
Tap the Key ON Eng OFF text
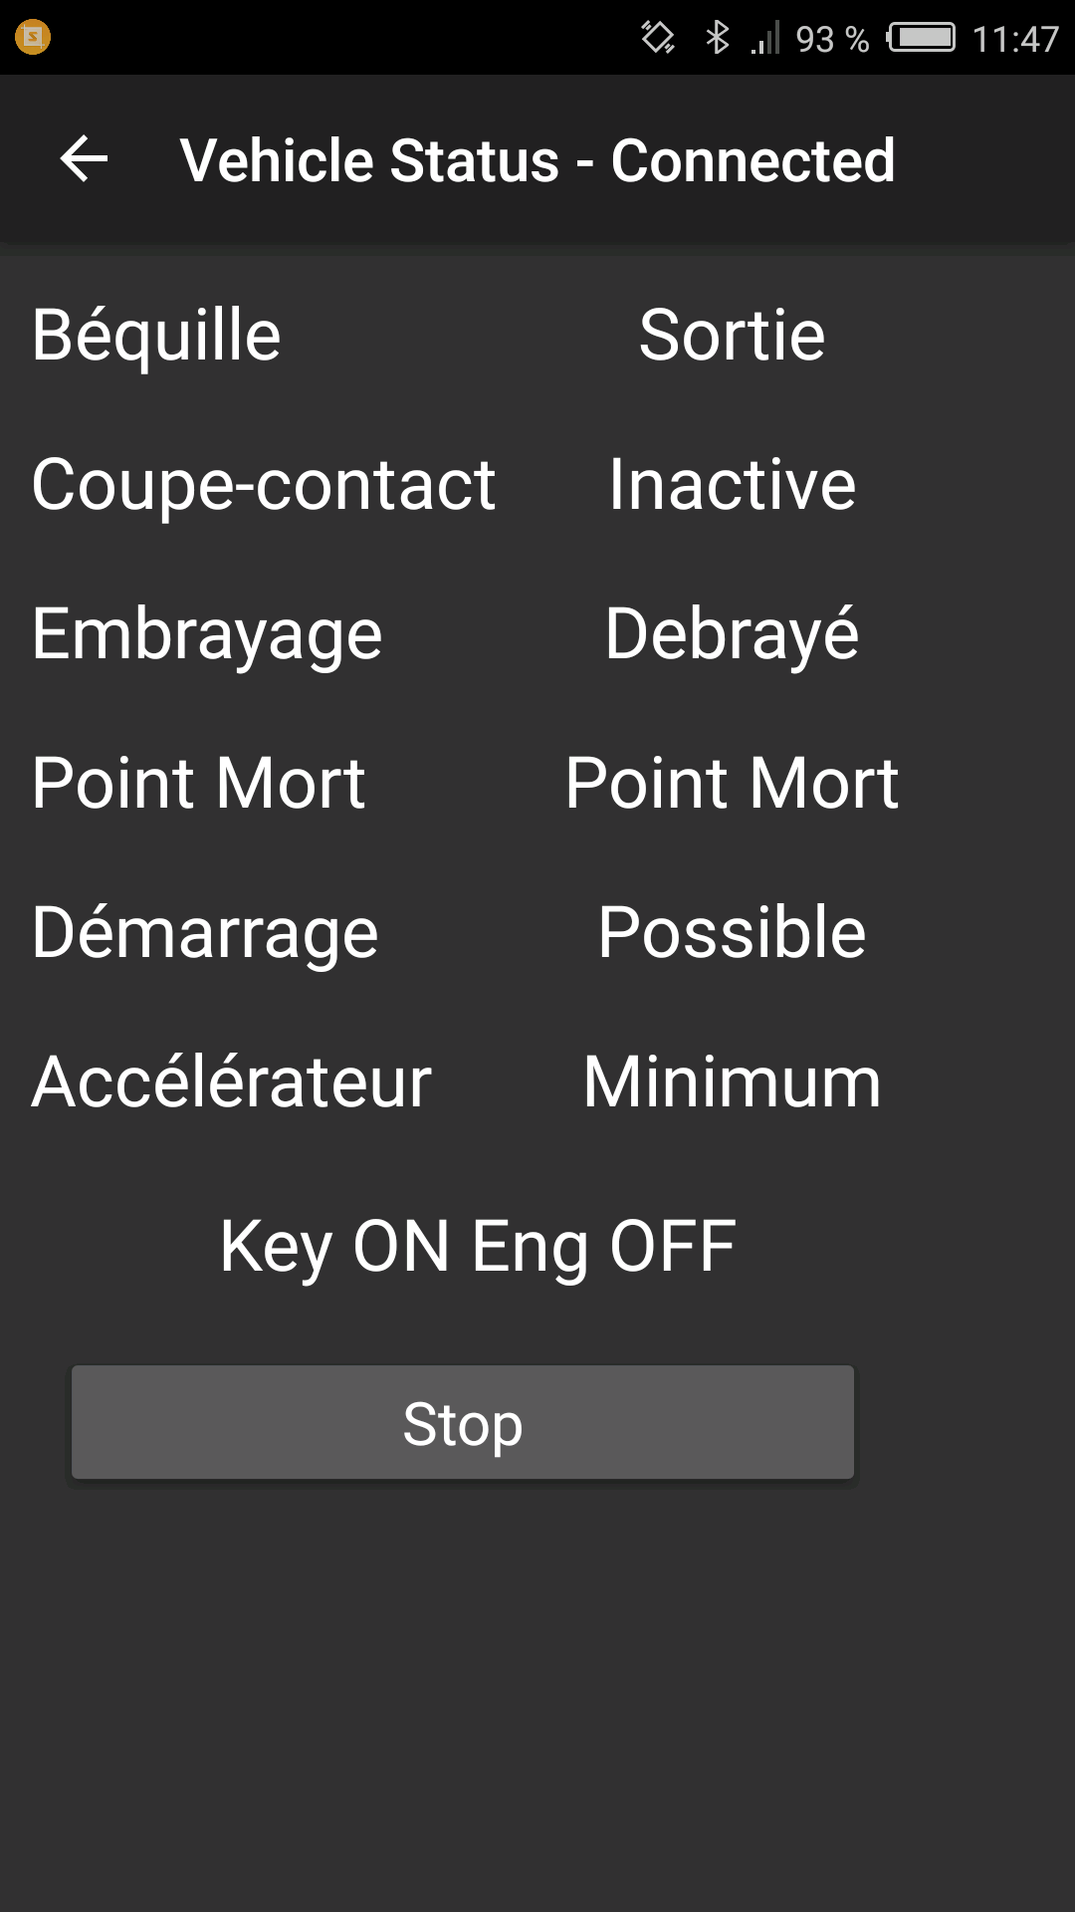click(x=478, y=1247)
